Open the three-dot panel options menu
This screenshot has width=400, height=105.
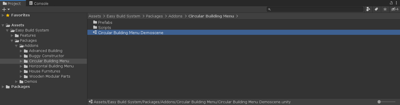pos(397,3)
